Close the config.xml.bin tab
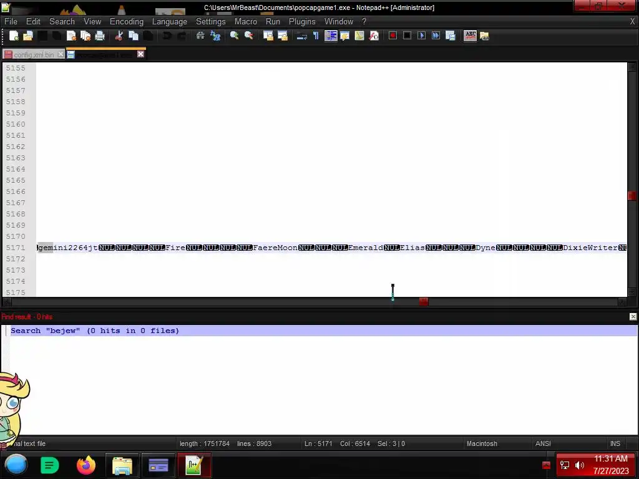The height and width of the screenshot is (479, 639). pyautogui.click(x=61, y=54)
